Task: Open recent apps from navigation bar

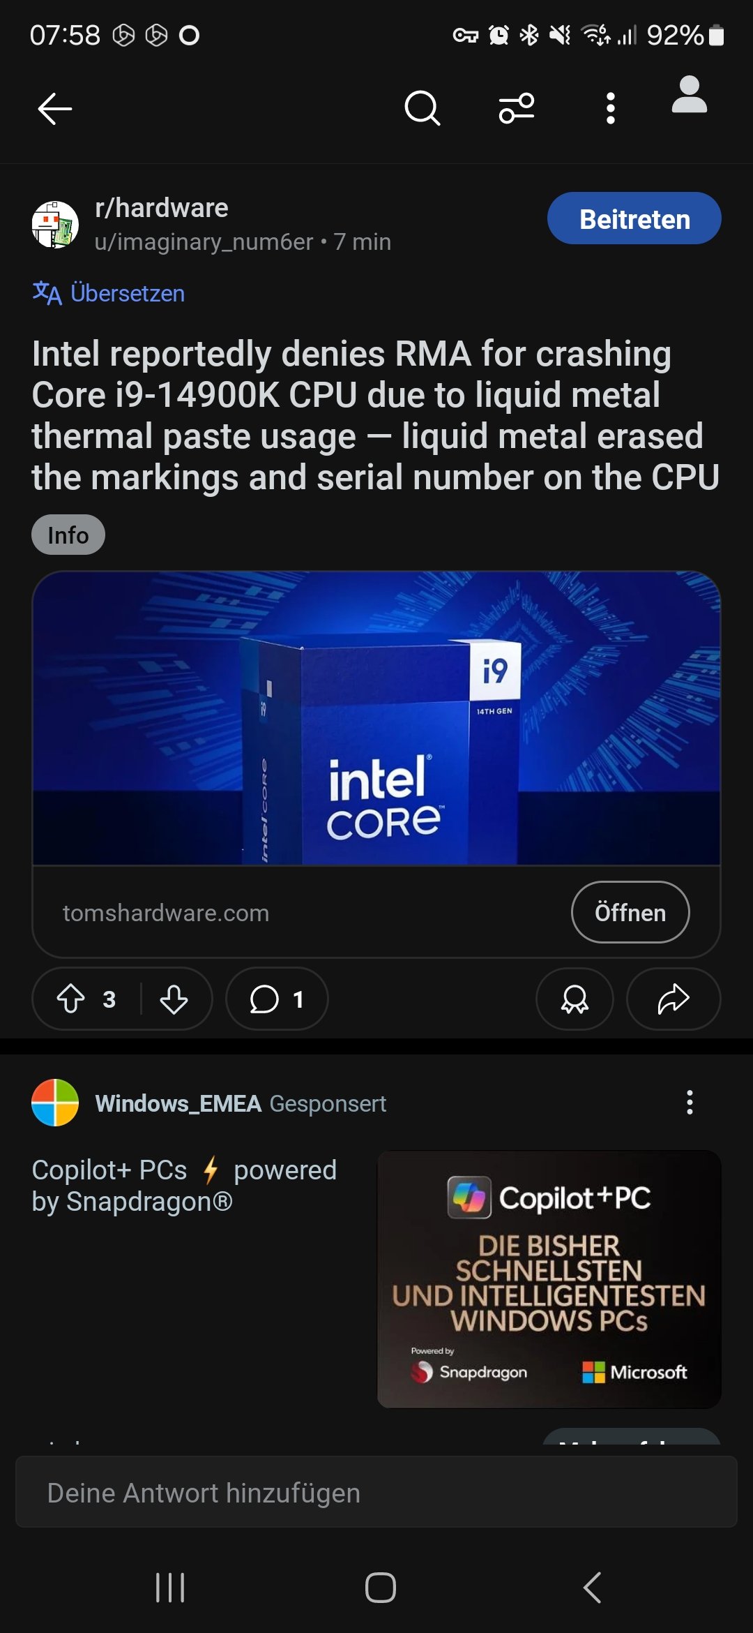Action: point(170,1588)
